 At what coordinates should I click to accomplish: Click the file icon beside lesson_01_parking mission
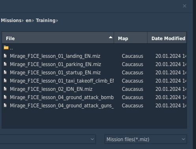pyautogui.click(x=5, y=64)
